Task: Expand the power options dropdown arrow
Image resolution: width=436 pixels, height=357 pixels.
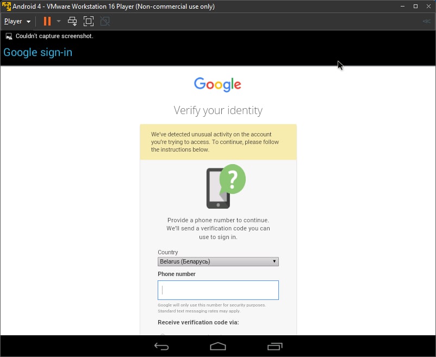Action: pyautogui.click(x=58, y=21)
